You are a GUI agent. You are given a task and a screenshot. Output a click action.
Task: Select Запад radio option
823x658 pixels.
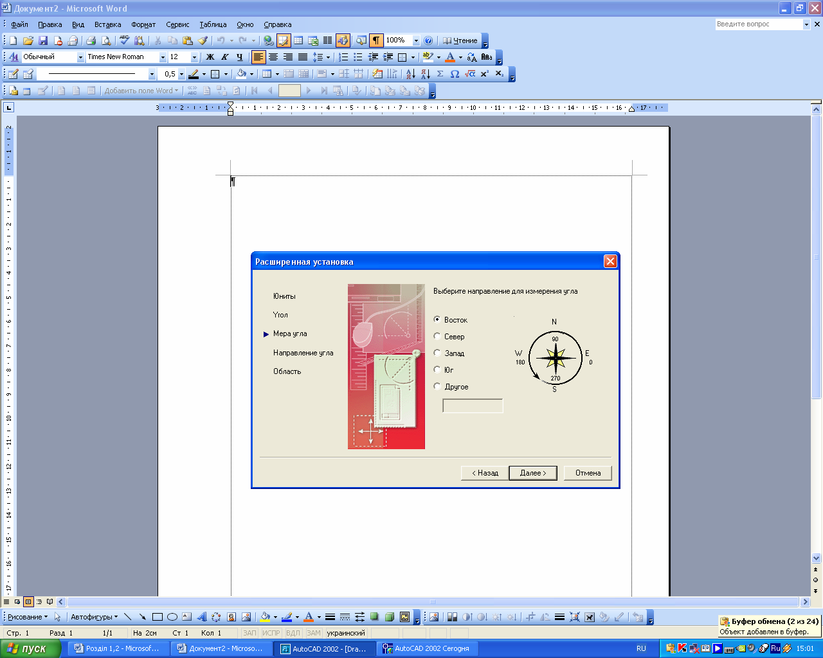point(437,353)
